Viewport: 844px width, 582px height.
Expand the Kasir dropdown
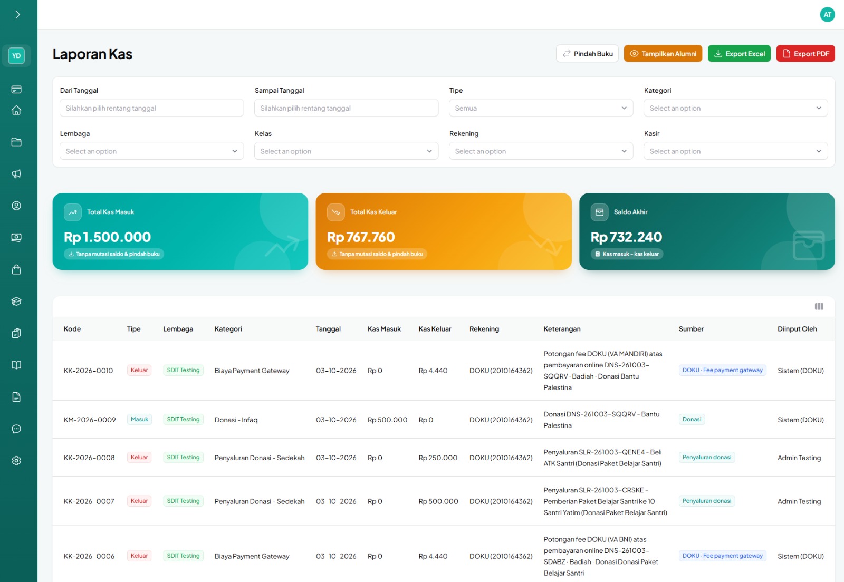point(735,151)
